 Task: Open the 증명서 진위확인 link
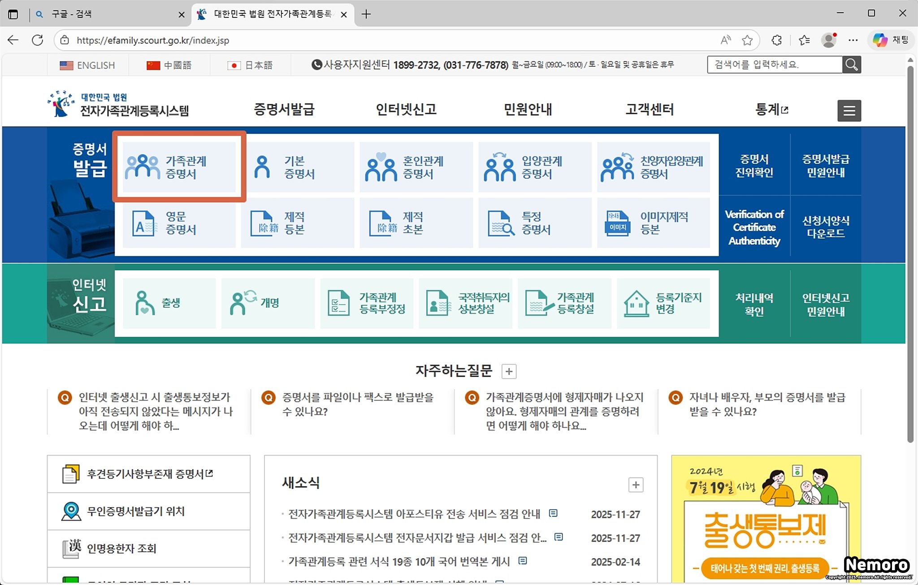point(754,166)
